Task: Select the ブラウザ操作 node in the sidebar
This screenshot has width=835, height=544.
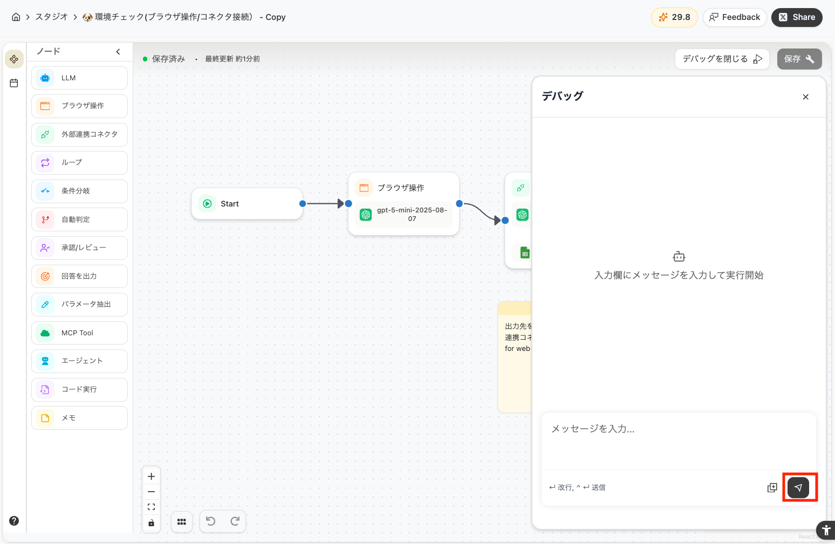Action: click(79, 106)
